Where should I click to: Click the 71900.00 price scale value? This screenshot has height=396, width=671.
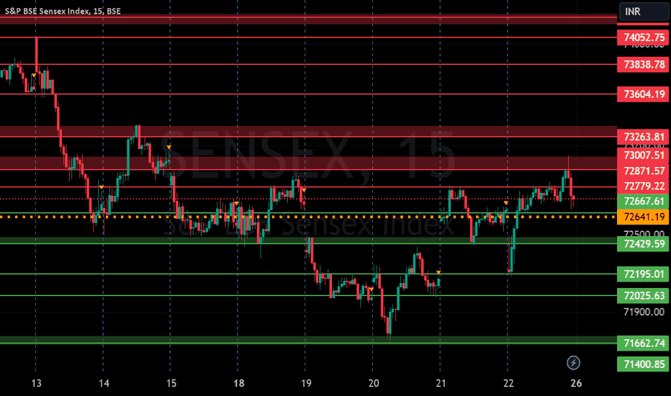pos(644,312)
